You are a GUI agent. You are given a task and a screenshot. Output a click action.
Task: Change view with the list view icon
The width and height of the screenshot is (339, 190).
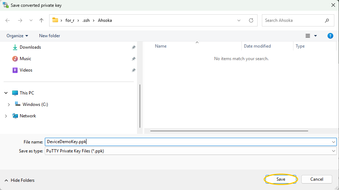(308, 36)
